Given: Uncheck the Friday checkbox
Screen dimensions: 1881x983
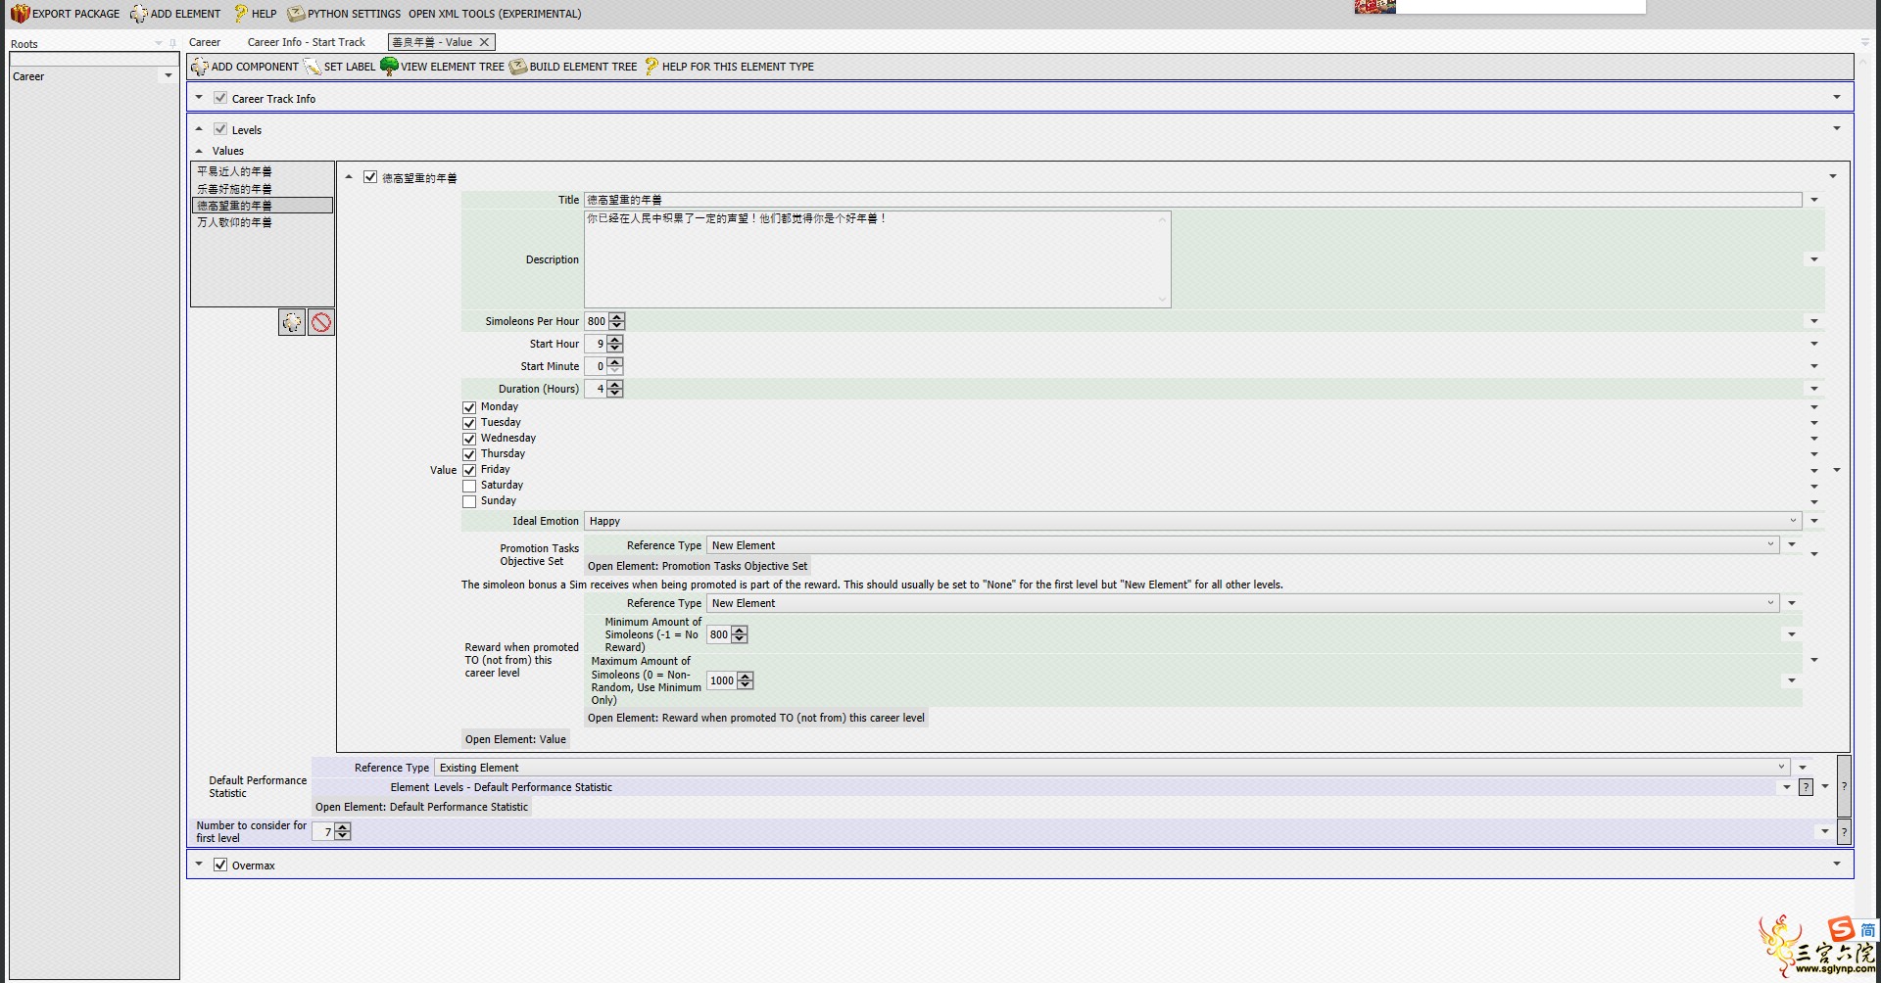Looking at the screenshot, I should [469, 470].
